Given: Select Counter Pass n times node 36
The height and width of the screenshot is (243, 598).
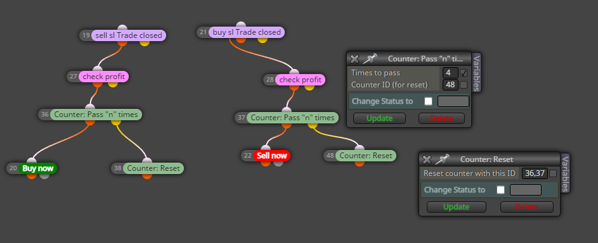Looking at the screenshot, I should [96, 114].
